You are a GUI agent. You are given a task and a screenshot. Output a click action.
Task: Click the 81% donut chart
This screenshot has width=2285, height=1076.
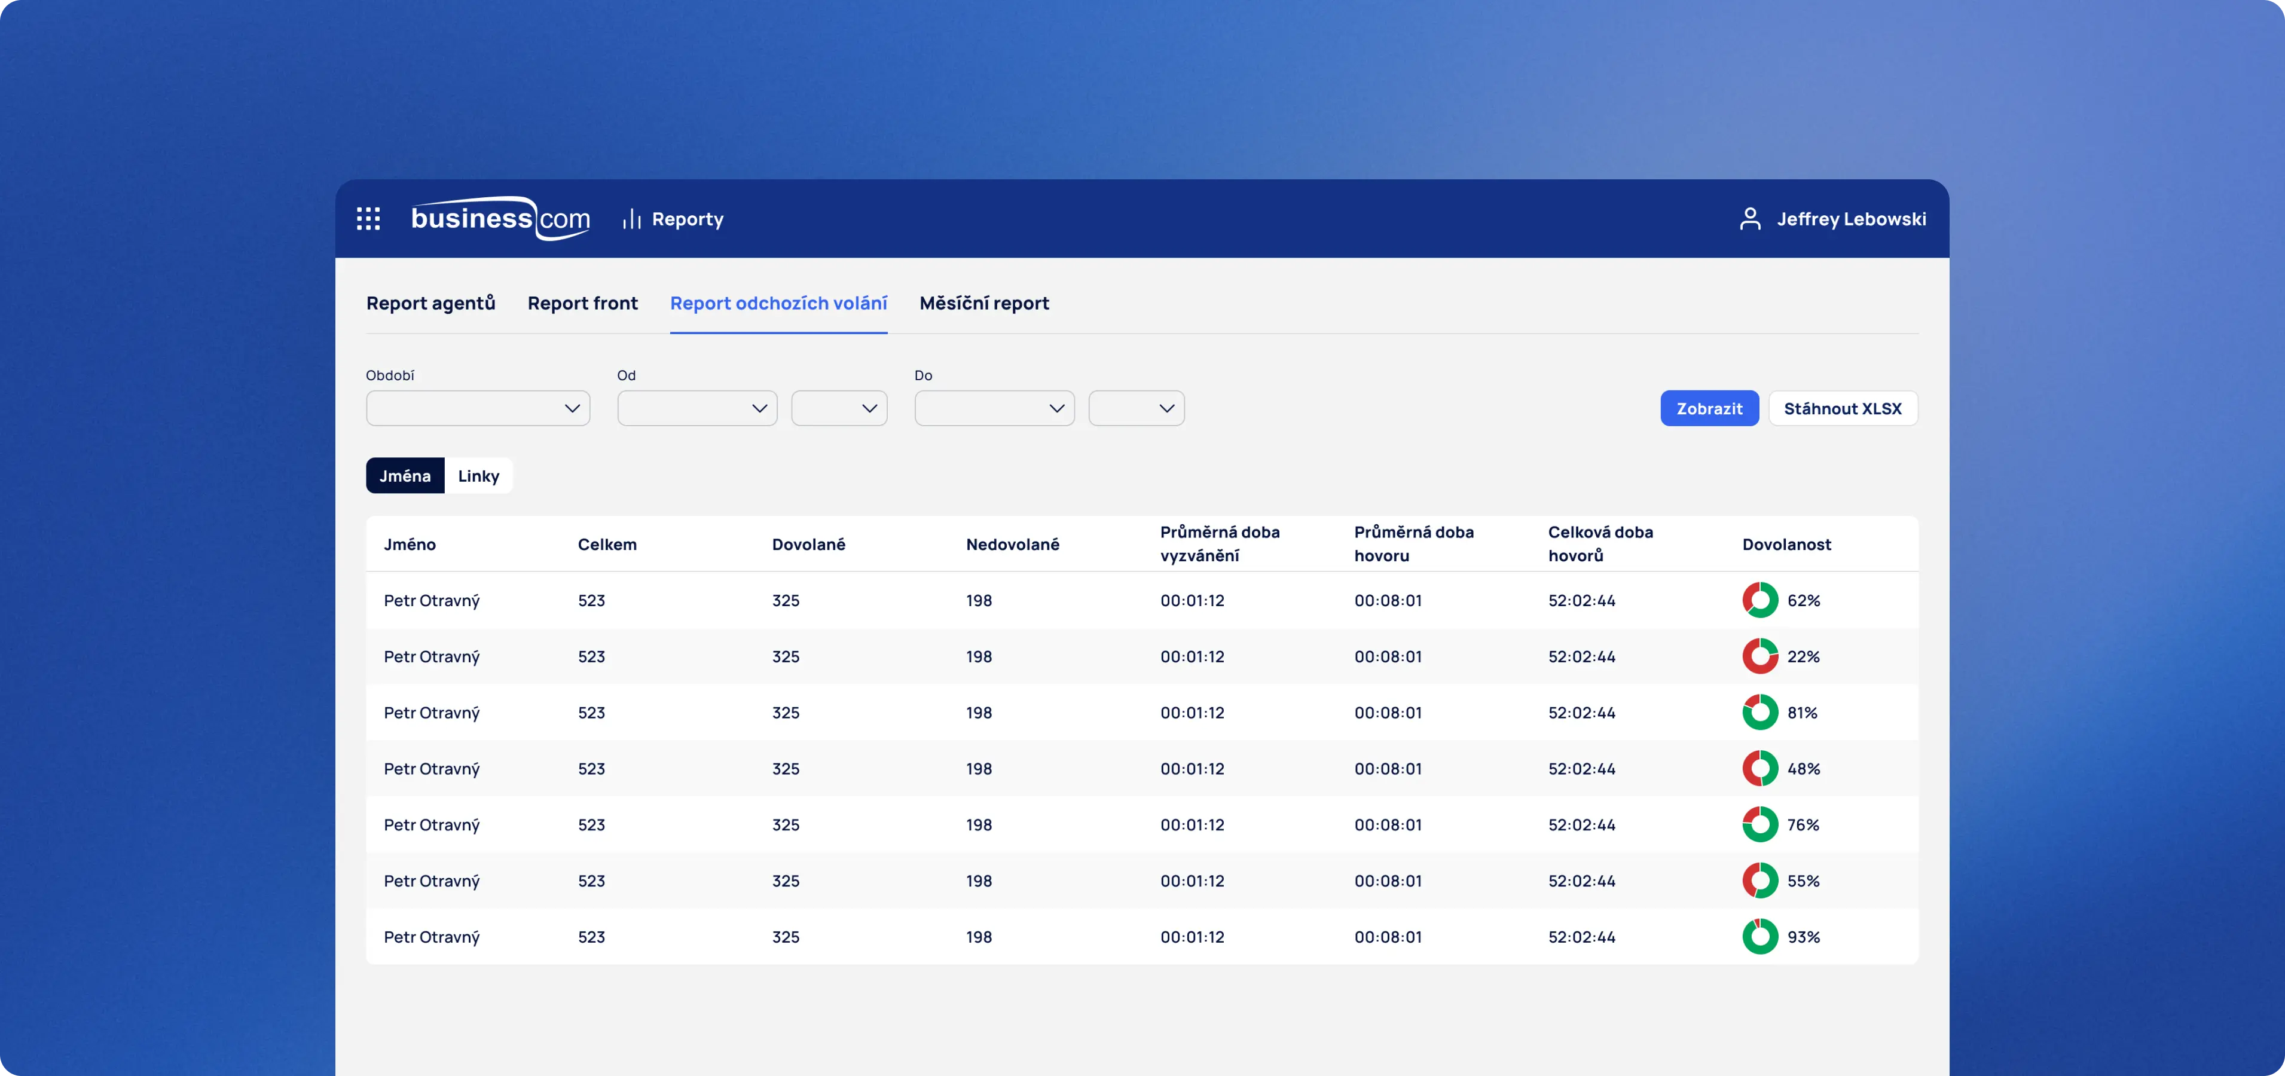(1760, 713)
